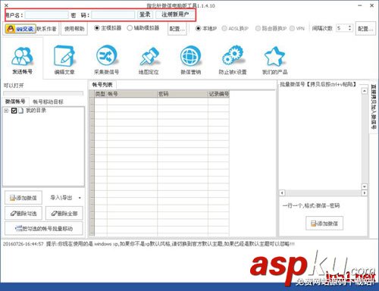Increase the 间隔次数 spinner value
379x291 pixels.
click(x=349, y=27)
